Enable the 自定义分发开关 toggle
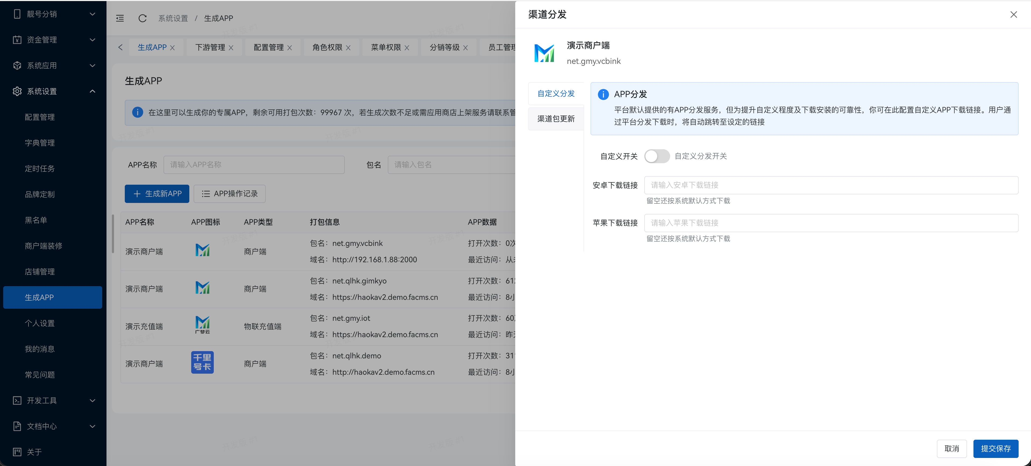Screen dimensions: 1031x466 (657, 156)
